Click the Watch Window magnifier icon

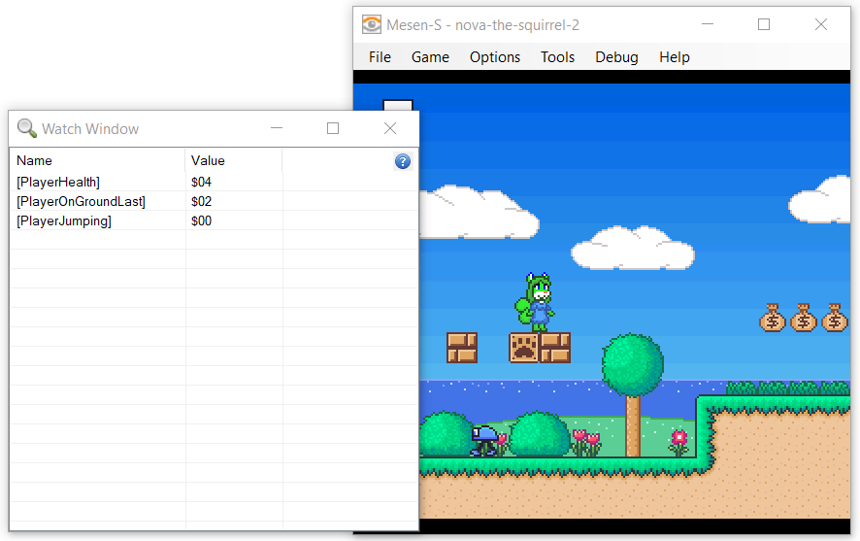tap(27, 128)
